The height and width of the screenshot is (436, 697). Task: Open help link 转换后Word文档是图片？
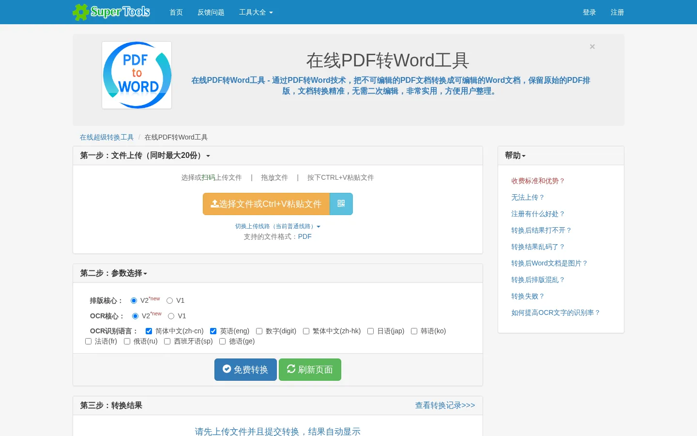549,263
